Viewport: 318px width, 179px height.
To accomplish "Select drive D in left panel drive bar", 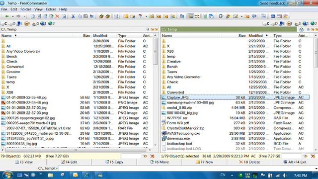I will 12,23.
